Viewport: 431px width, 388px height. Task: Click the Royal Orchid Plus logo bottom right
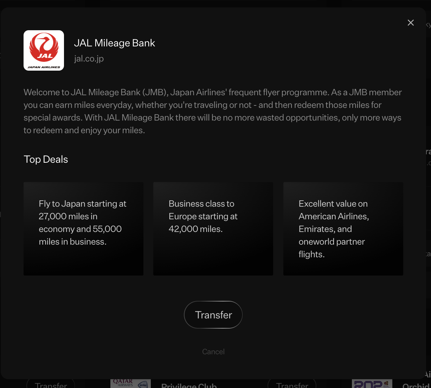click(x=372, y=384)
